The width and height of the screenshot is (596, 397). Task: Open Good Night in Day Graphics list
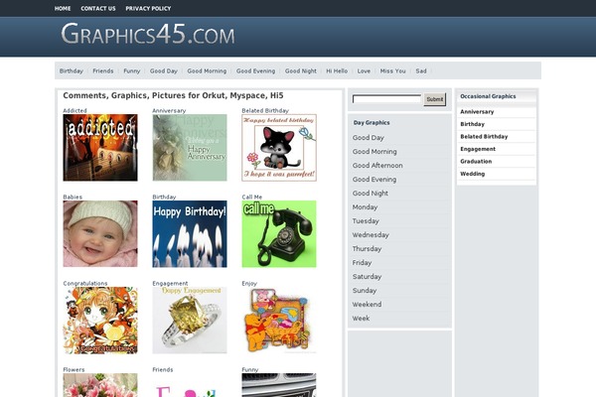coord(371,193)
